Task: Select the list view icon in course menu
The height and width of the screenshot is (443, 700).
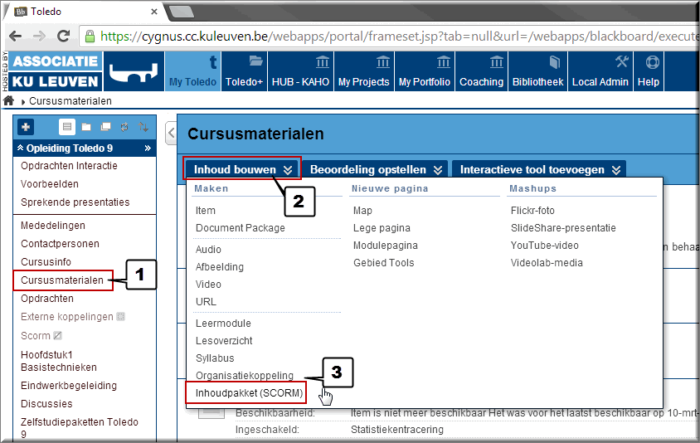Action: (x=67, y=127)
